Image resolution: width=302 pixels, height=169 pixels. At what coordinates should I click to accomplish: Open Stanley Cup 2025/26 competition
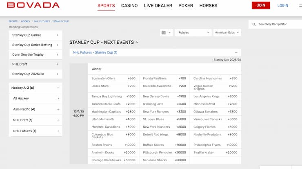[36, 74]
